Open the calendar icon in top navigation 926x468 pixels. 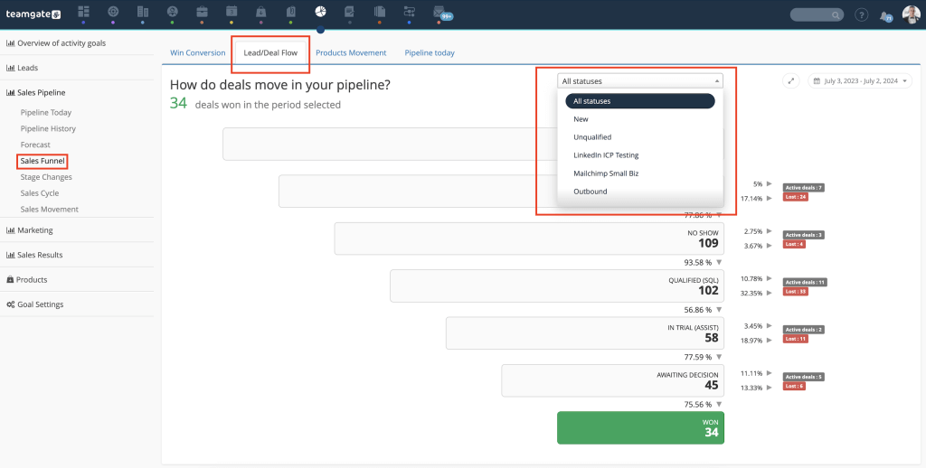click(231, 12)
